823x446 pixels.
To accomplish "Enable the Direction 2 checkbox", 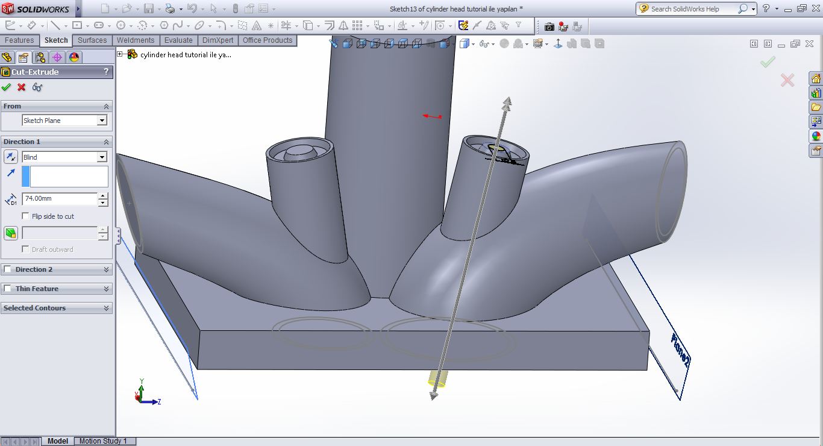I will (x=8, y=269).
